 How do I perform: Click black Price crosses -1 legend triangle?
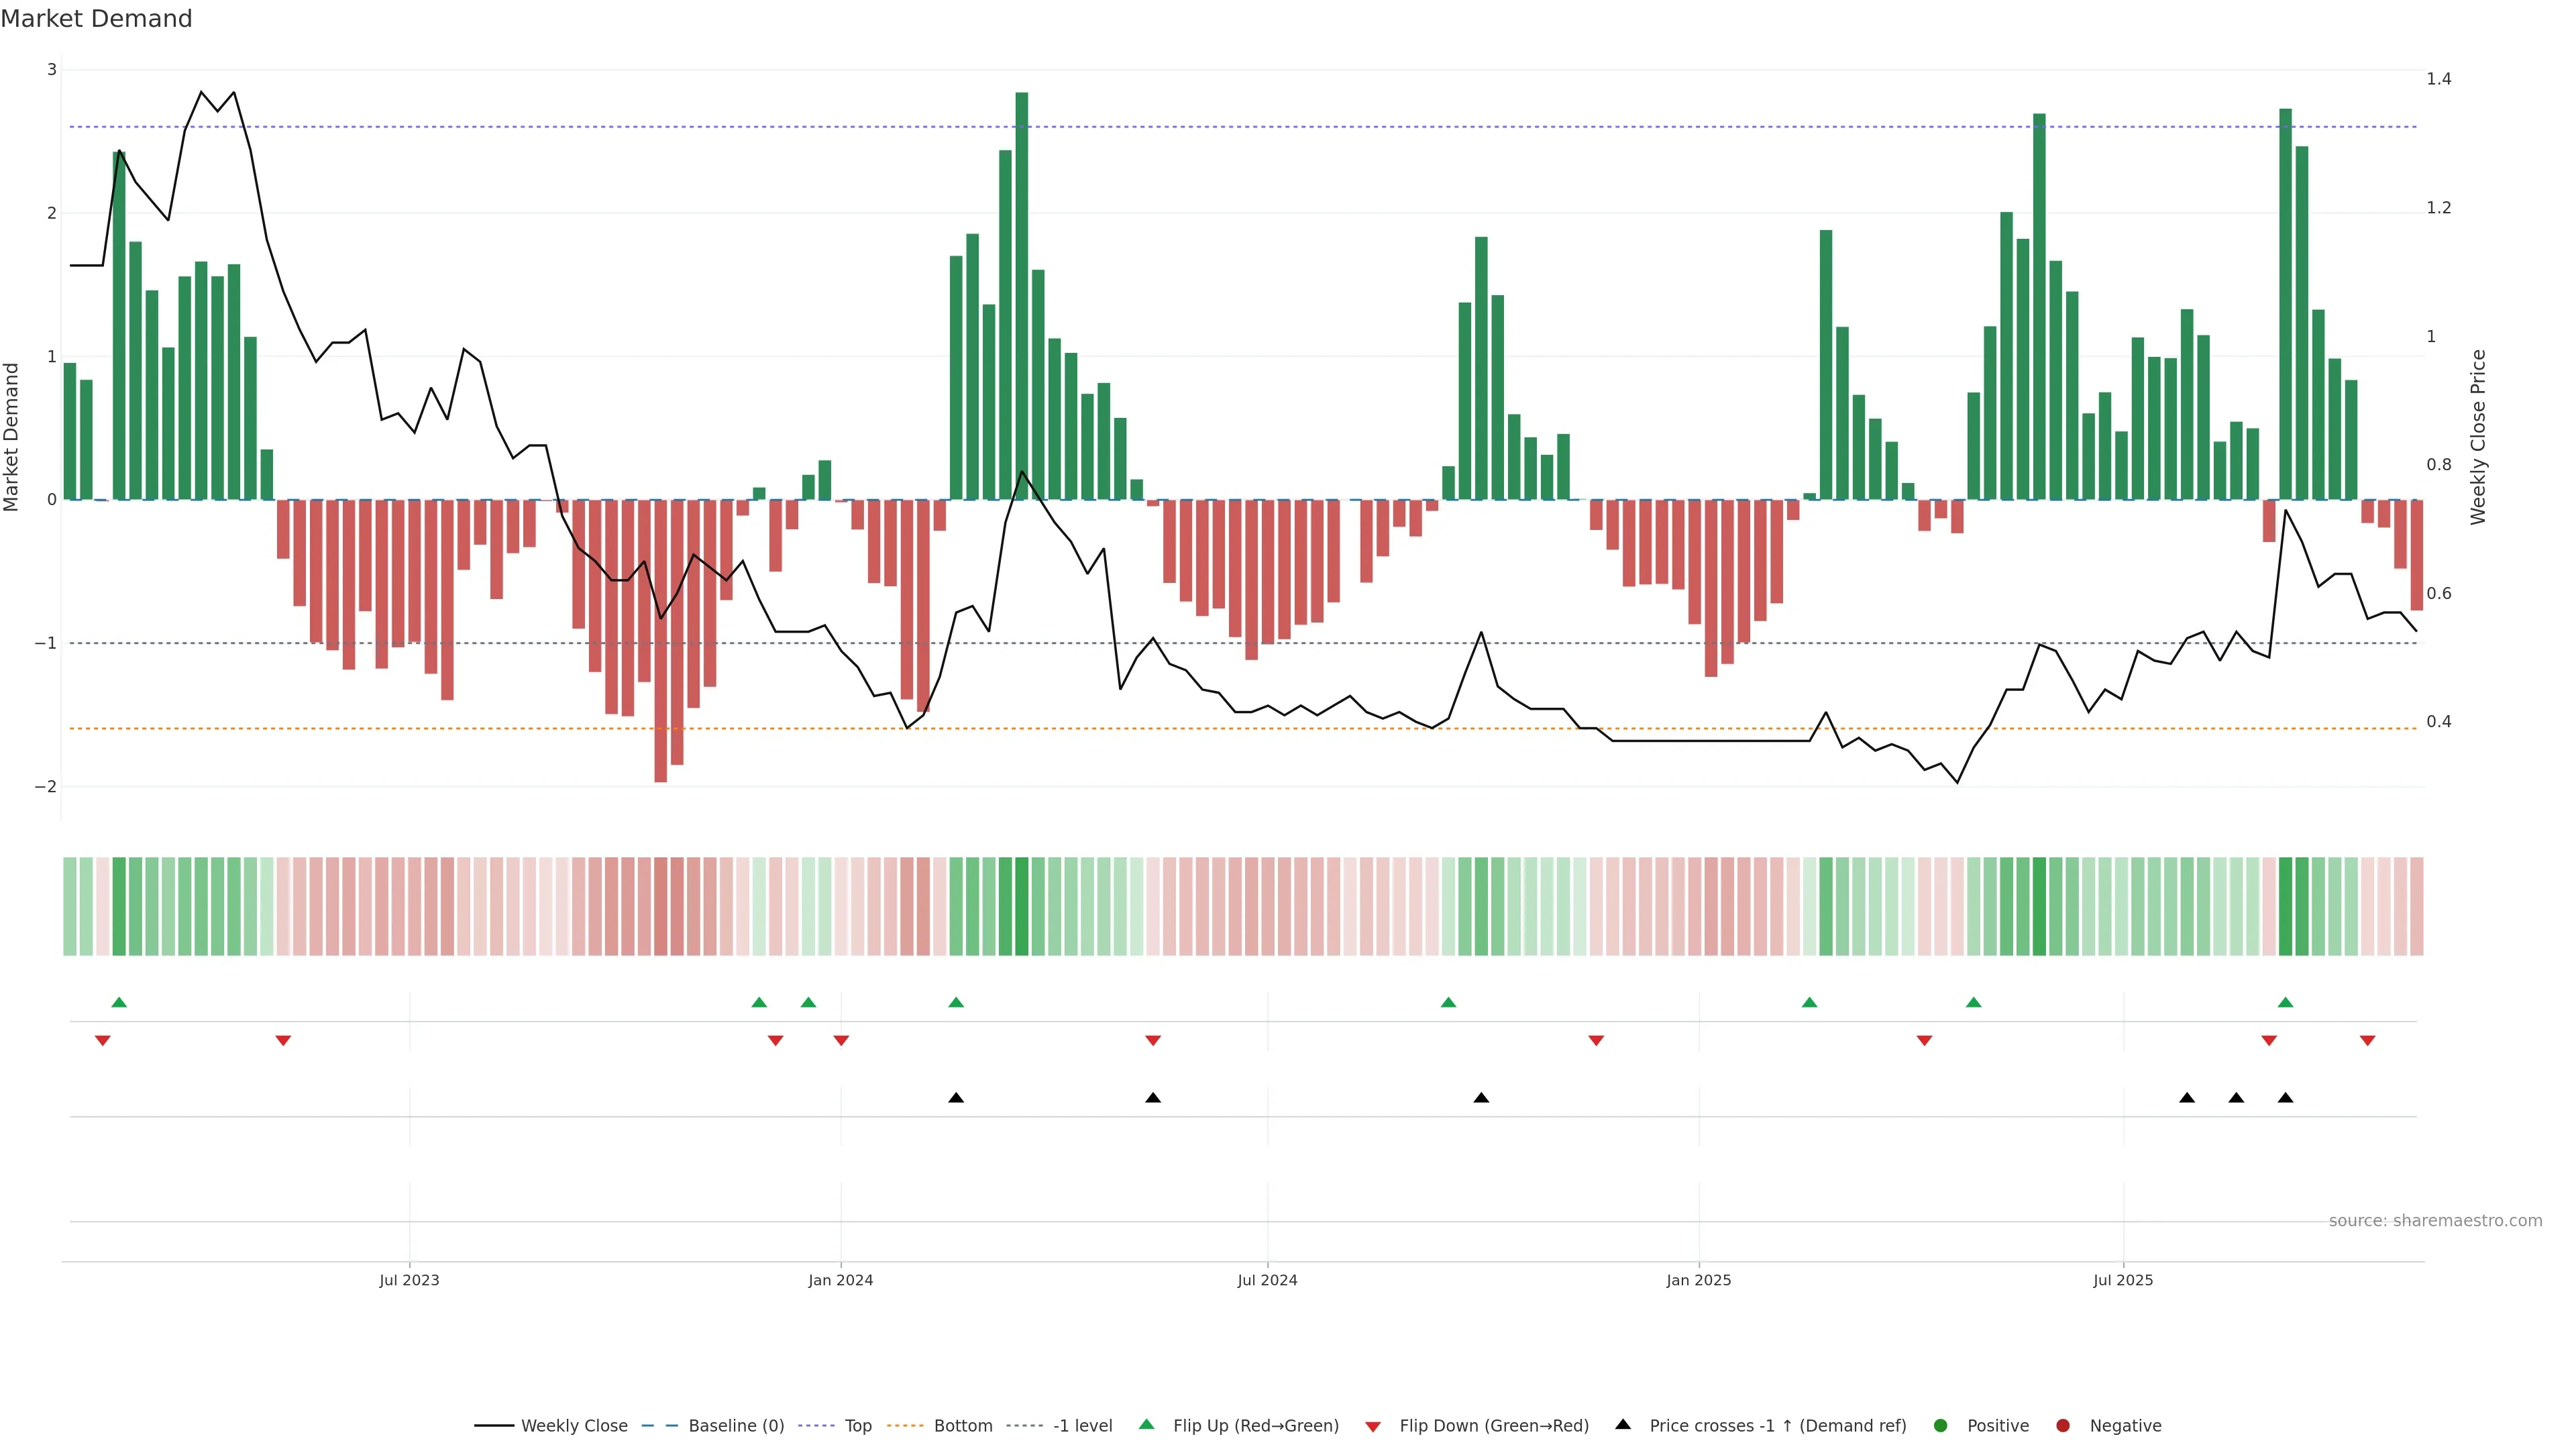1623,1424
